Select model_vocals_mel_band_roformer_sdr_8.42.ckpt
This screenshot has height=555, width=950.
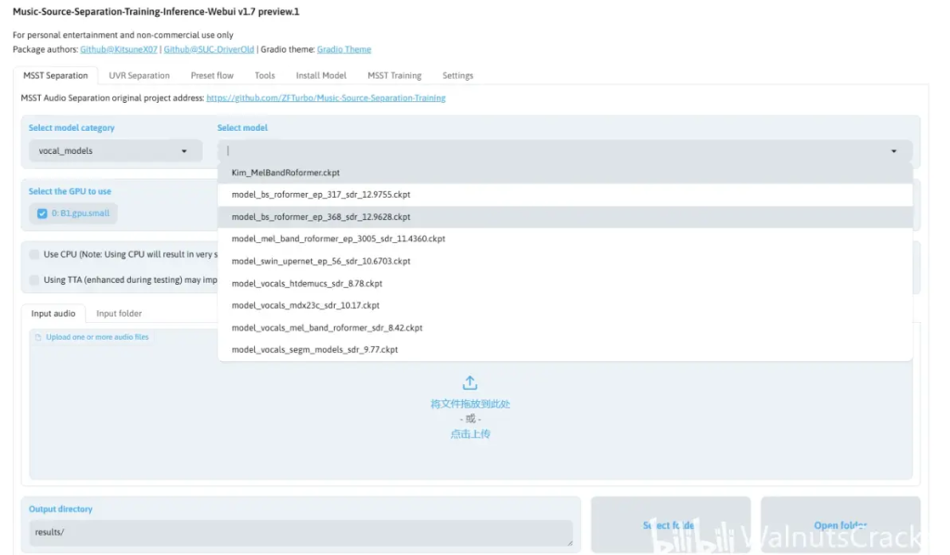565,328
